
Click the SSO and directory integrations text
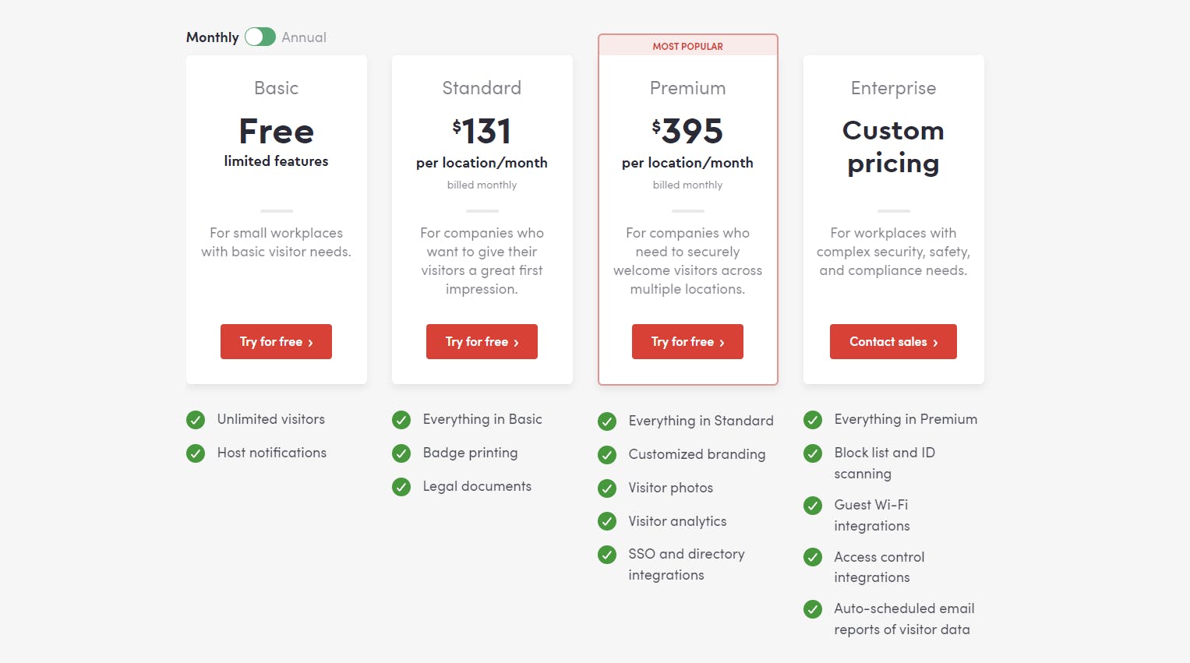686,564
